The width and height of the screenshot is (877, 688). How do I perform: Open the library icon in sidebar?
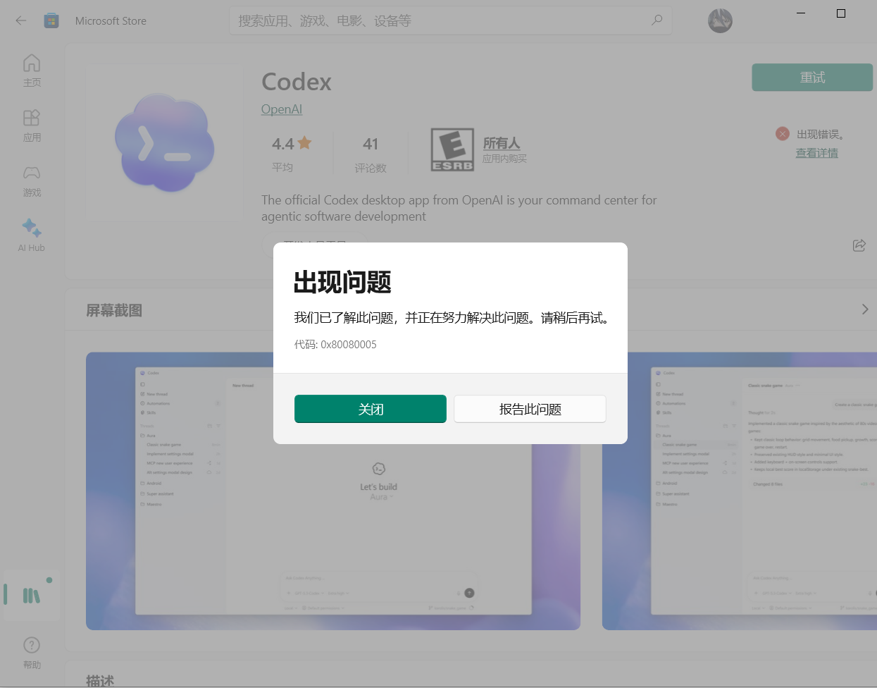[x=32, y=596]
